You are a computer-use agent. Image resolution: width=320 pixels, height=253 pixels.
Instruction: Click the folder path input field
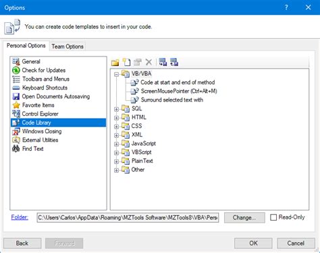click(x=128, y=217)
